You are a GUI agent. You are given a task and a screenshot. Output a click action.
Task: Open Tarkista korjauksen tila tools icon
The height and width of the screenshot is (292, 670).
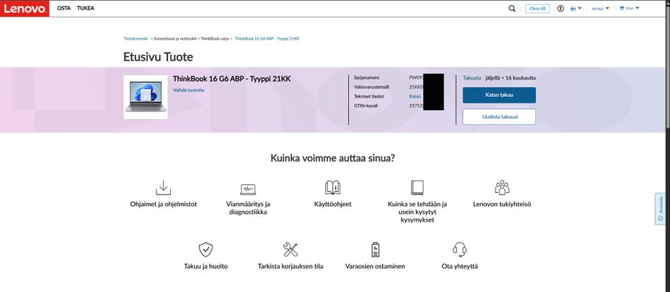(x=290, y=249)
